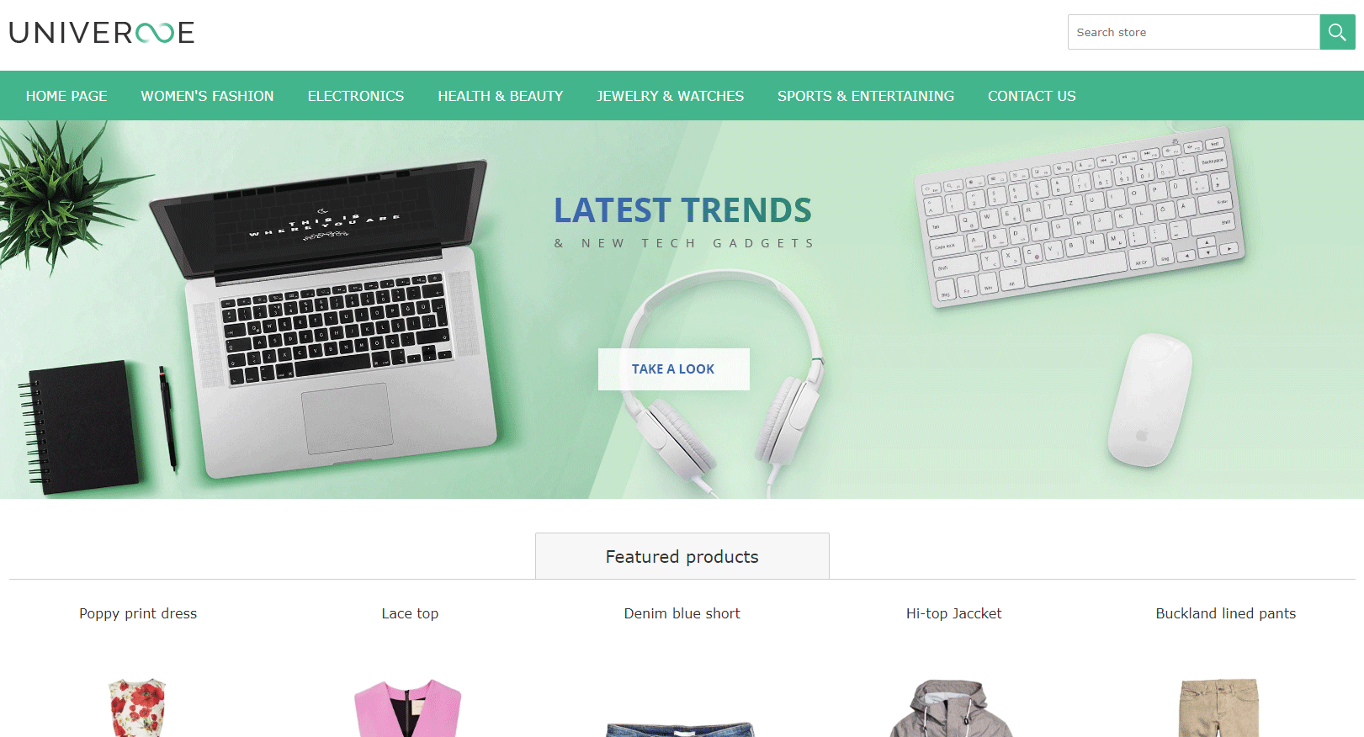Click the Take a Look banner button
The image size is (1364, 737).
tap(673, 369)
